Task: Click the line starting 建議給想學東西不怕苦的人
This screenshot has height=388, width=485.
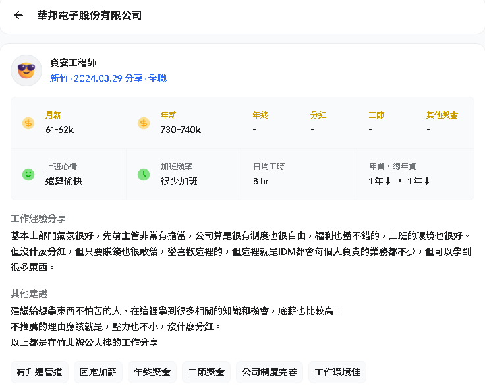Action: tap(175, 311)
